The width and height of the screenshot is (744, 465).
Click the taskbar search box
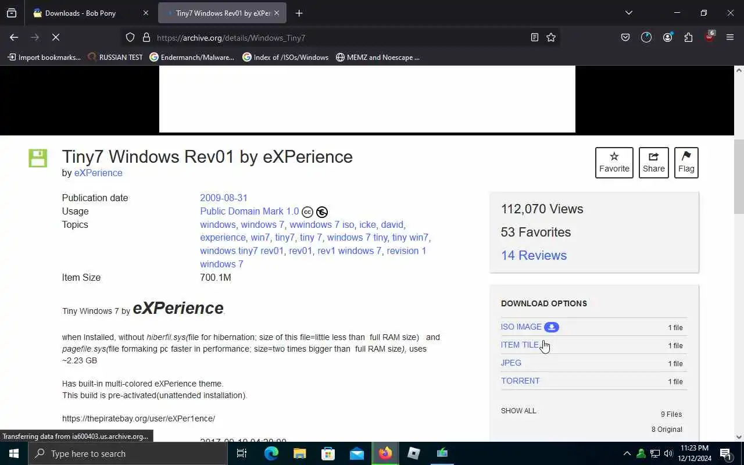[127, 453]
